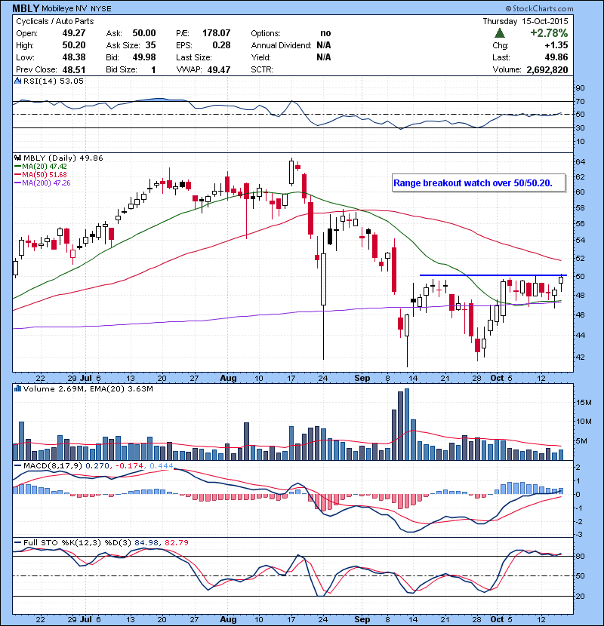Image resolution: width=604 pixels, height=626 pixels.
Task: Click the MACD signal value -0.174
Action: point(130,465)
